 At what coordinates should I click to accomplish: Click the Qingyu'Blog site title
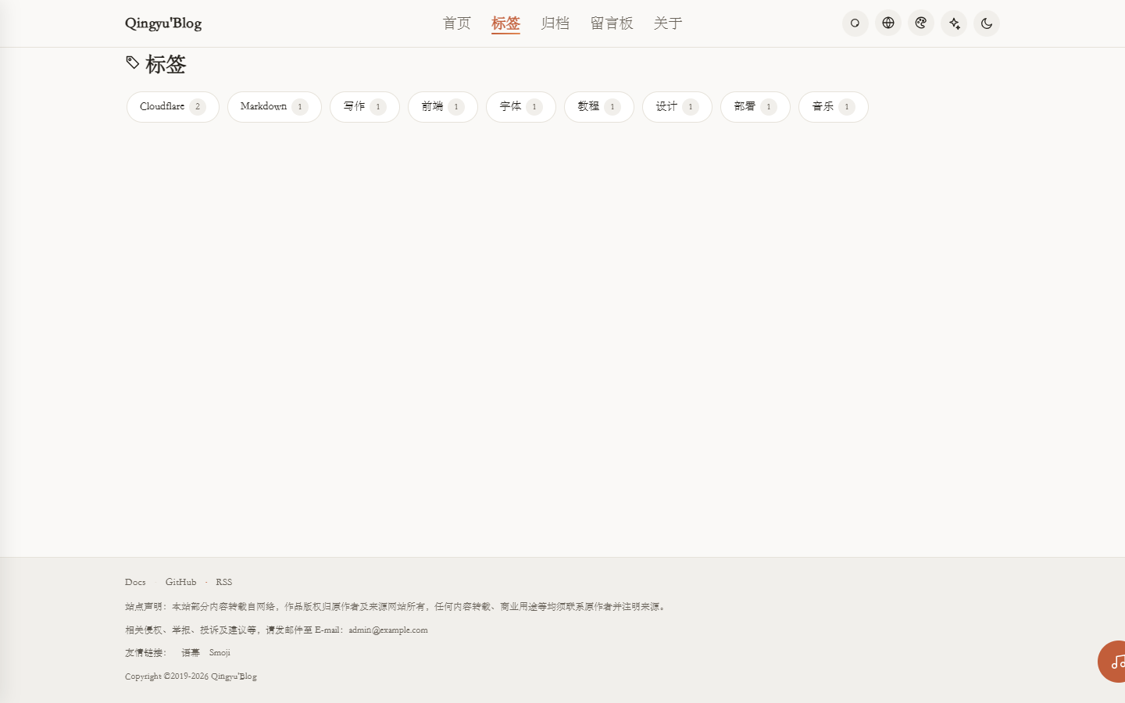(163, 23)
